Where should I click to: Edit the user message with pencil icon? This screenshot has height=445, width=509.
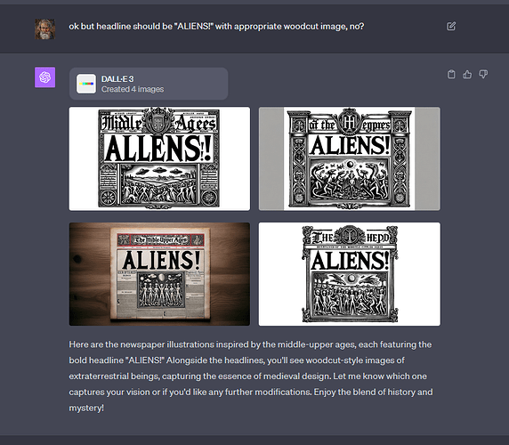[451, 26]
